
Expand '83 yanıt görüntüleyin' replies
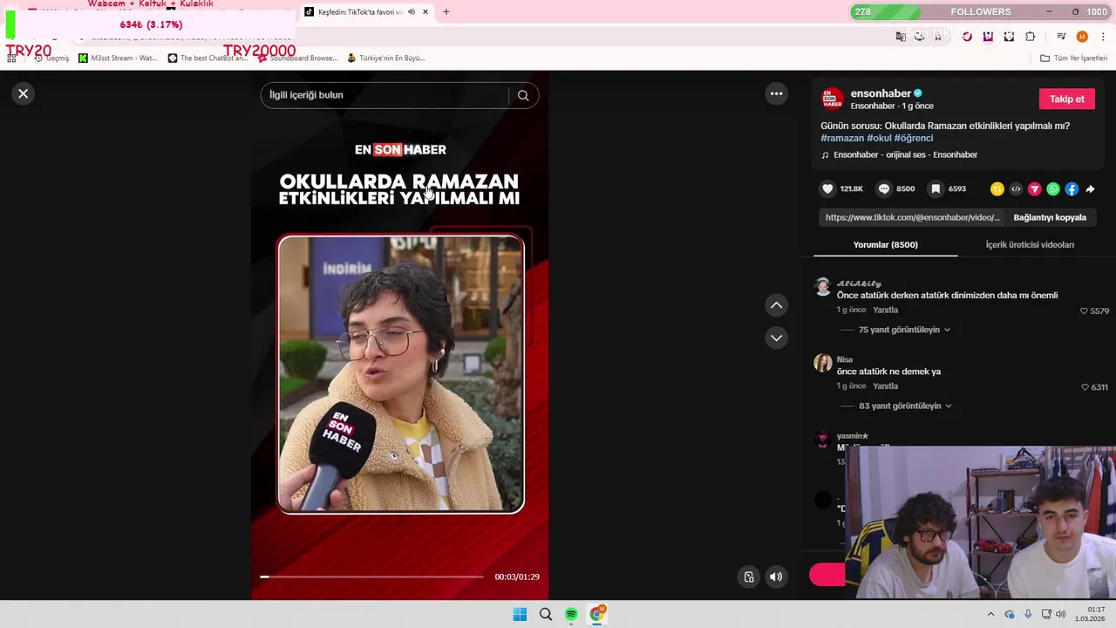tap(905, 406)
